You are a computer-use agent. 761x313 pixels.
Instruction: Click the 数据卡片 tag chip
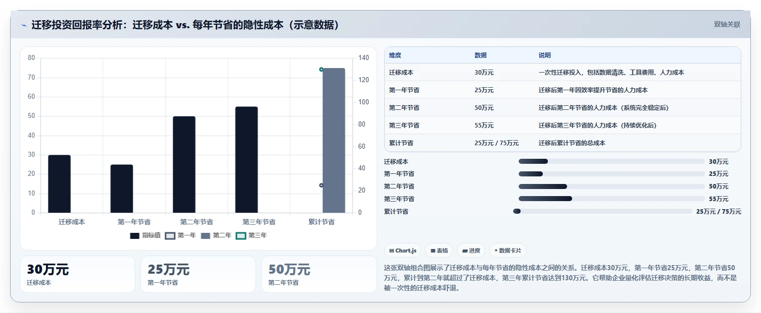coord(508,251)
